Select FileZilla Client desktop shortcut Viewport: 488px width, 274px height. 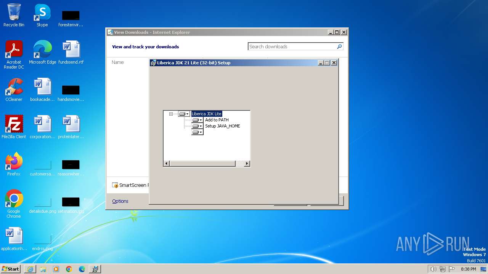(14, 127)
